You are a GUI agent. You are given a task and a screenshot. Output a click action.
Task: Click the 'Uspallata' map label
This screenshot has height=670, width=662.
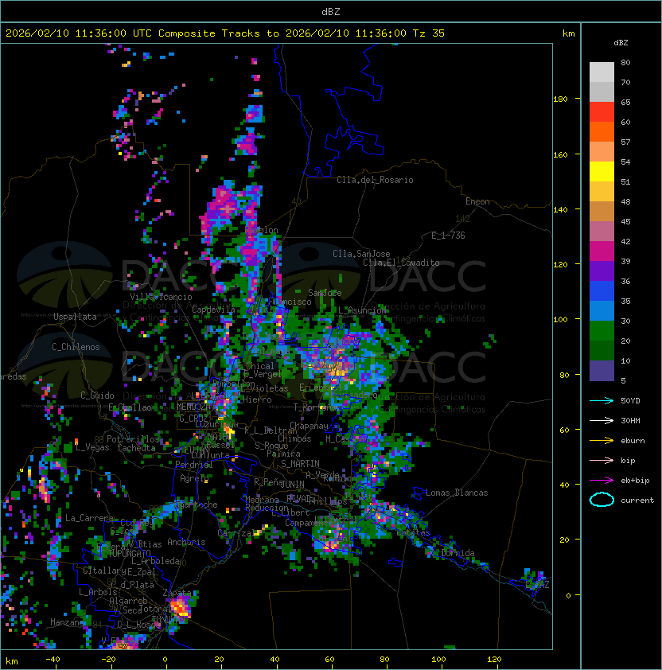point(75,317)
